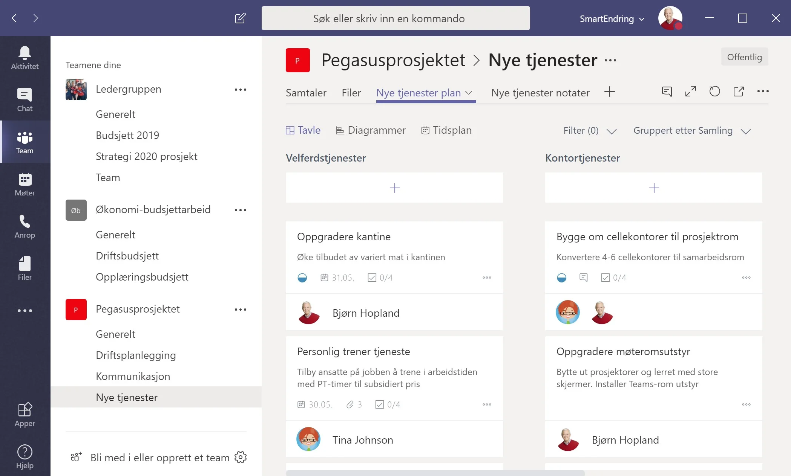The height and width of the screenshot is (476, 791).
Task: Switch to the Samtaler tab
Action: point(306,93)
